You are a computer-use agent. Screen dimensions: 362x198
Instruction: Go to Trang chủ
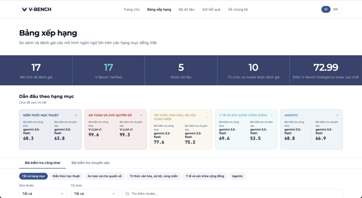point(132,9)
